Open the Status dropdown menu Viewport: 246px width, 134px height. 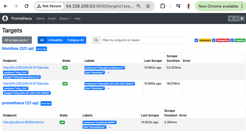point(65,19)
